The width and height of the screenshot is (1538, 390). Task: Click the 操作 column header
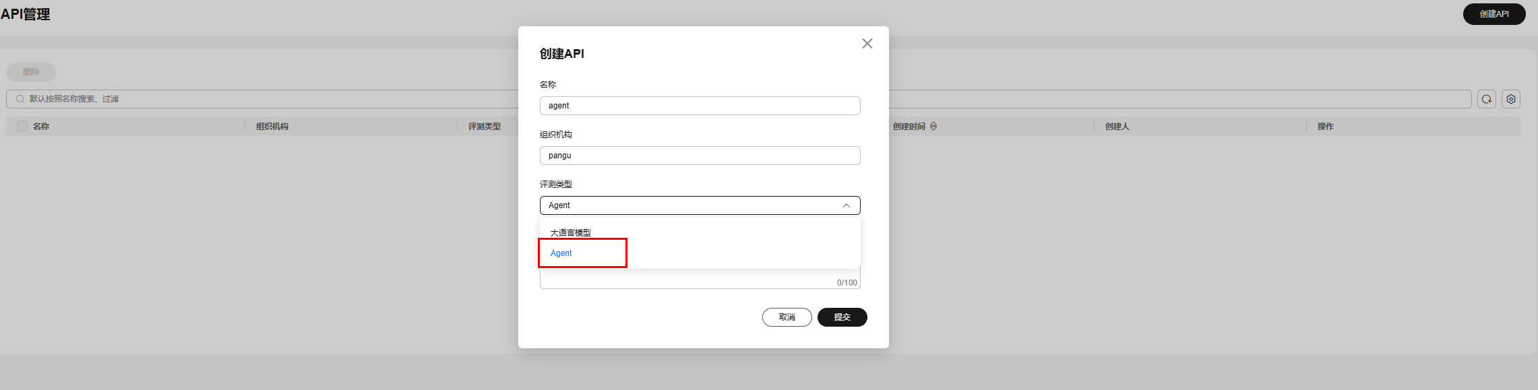pyautogui.click(x=1325, y=127)
